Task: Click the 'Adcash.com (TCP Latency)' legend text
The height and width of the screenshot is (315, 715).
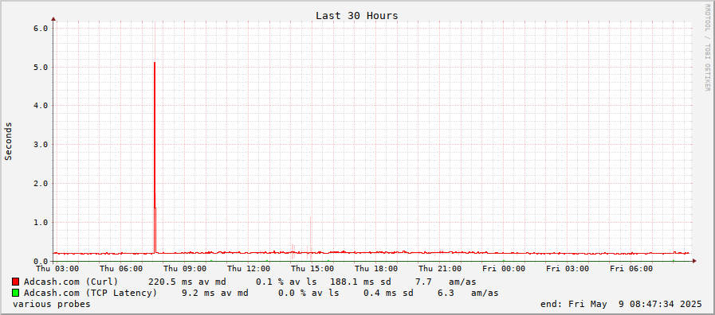Action: (x=90, y=293)
